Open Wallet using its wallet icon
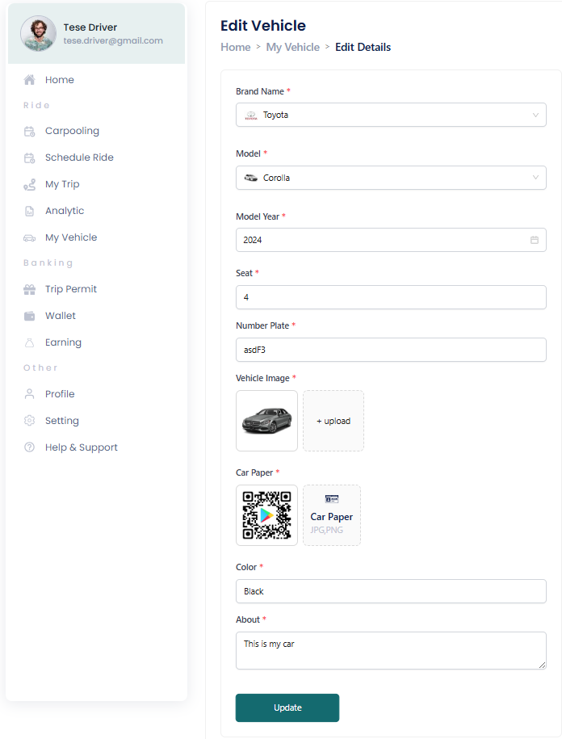This screenshot has height=739, width=562. [29, 316]
